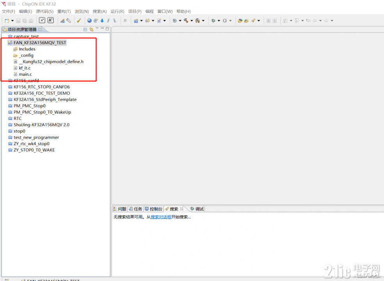
Task: Open the New file dropdown arrow
Action: [x=12, y=21]
